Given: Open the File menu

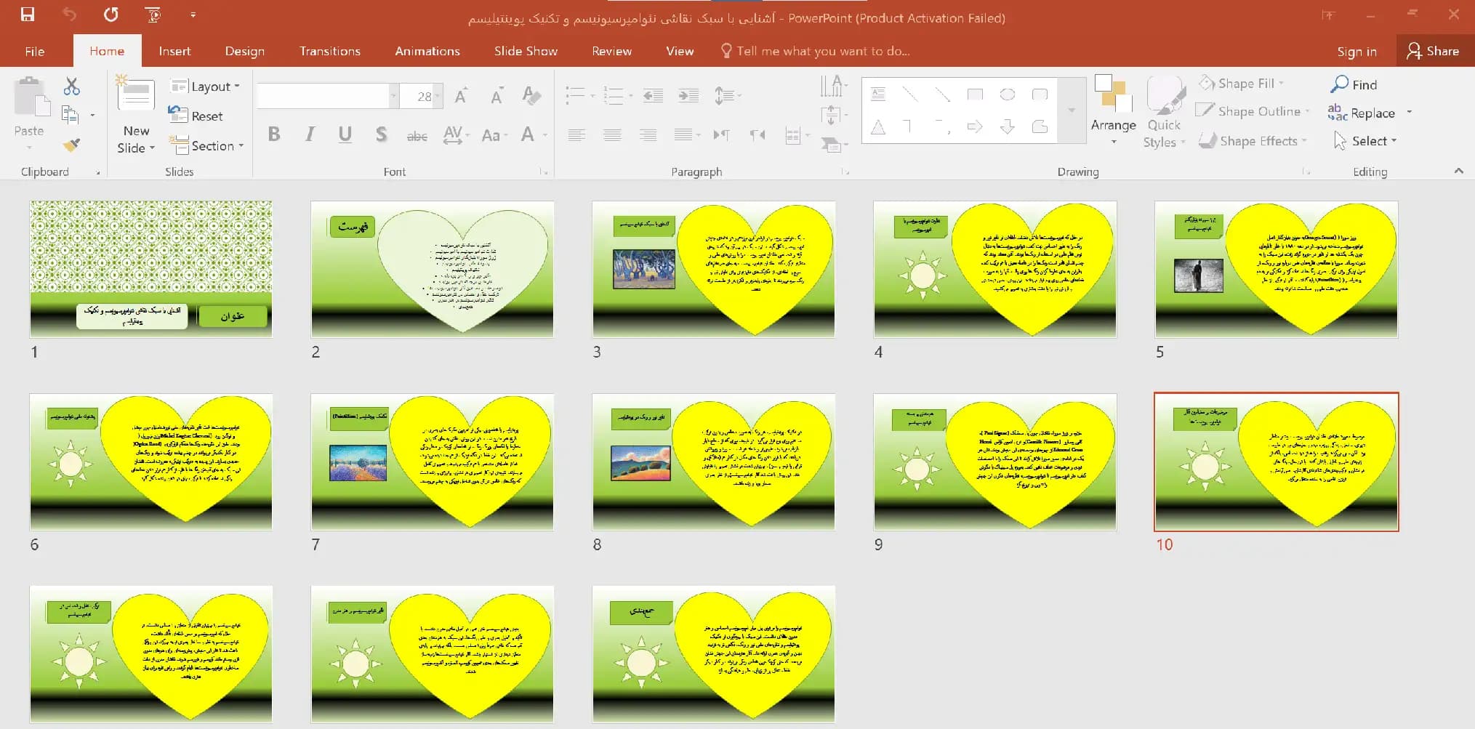Looking at the screenshot, I should point(35,51).
